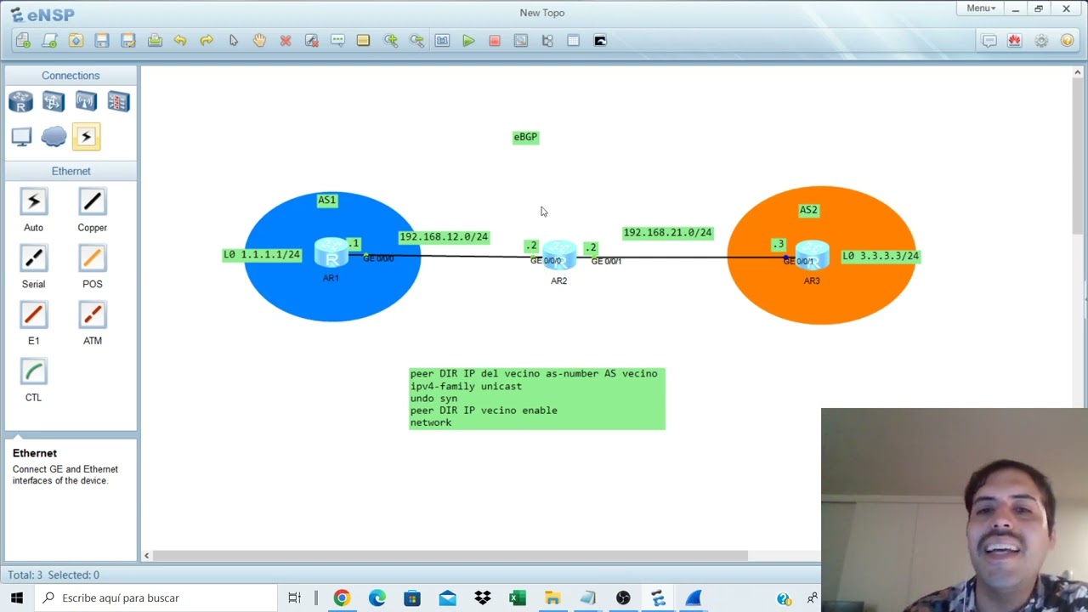Select the rectangle palette tool

click(x=364, y=41)
